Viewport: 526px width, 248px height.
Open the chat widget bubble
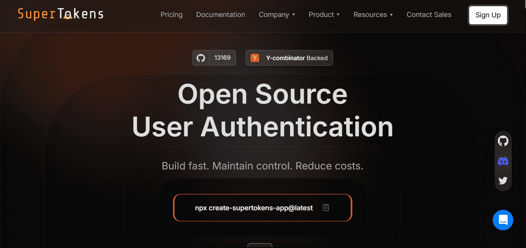coord(503,220)
